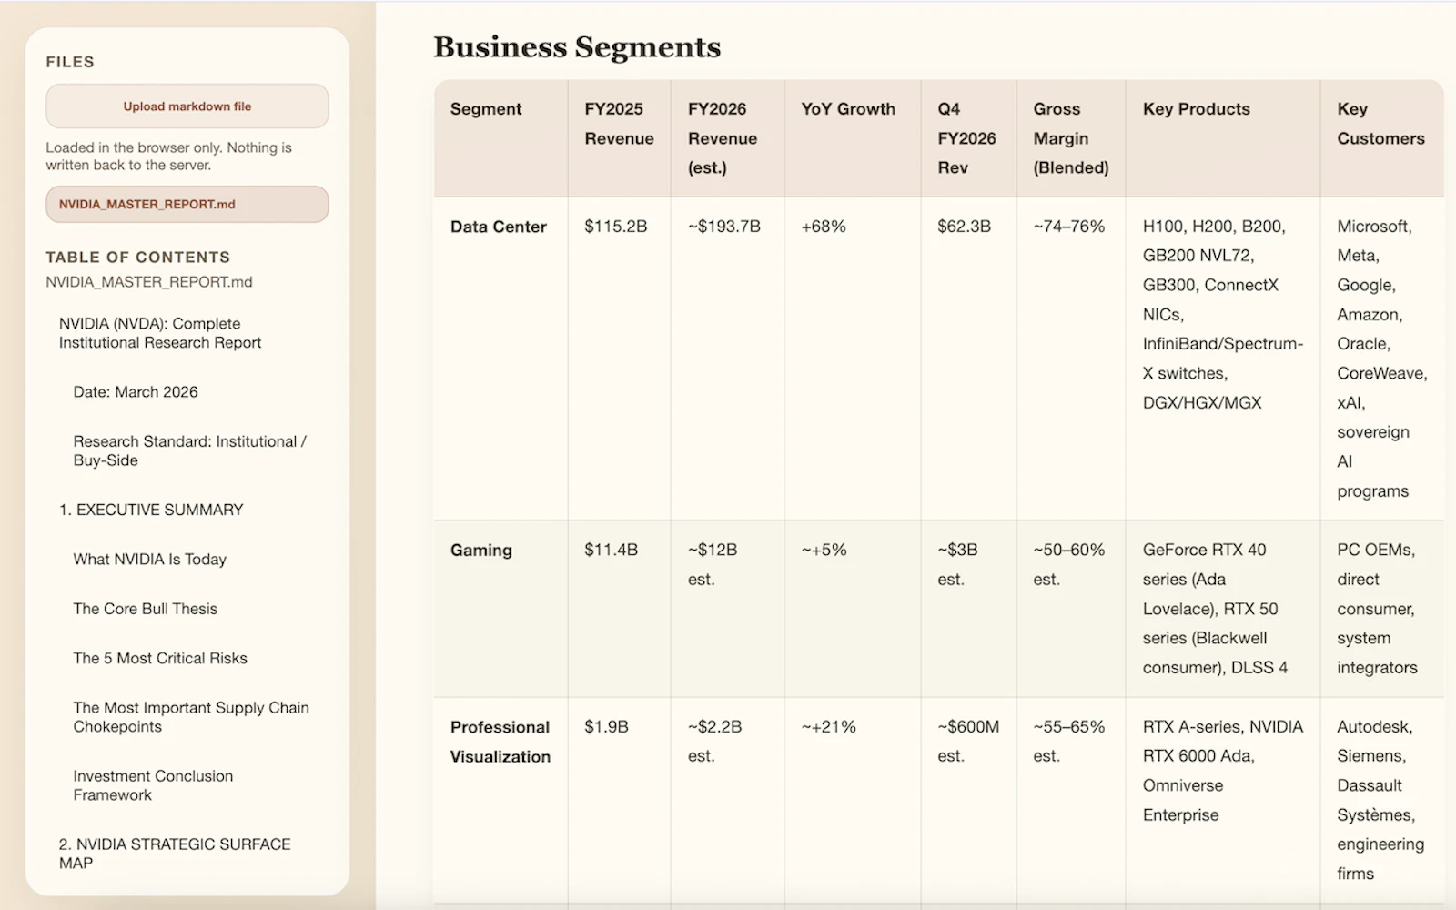Select the Data Center row label
The image size is (1456, 910).
[x=499, y=227]
